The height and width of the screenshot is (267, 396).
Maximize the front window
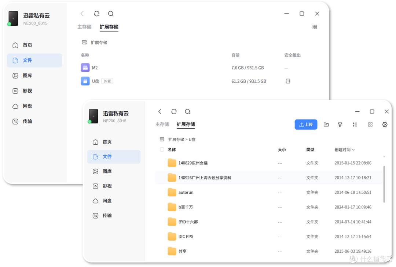(372, 112)
